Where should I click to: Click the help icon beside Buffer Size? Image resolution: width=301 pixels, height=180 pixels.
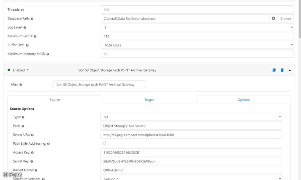(27, 45)
